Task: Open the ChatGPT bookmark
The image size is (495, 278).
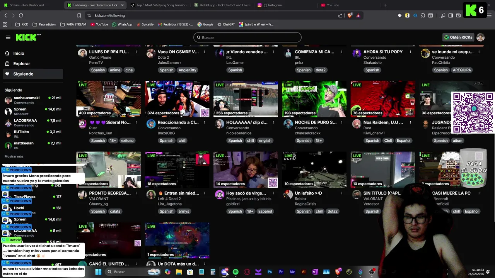Action: pos(226,24)
